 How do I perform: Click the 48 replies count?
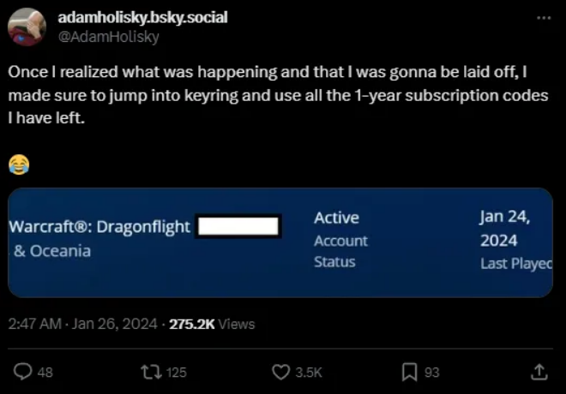[45, 373]
